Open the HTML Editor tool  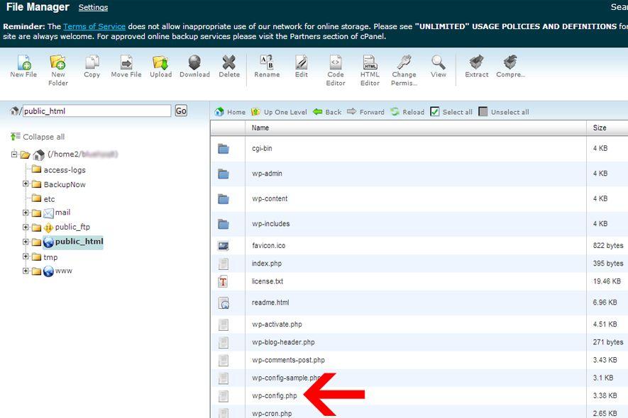[x=370, y=63]
